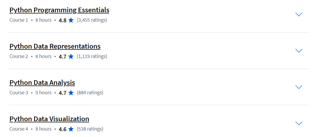Image resolution: width=314 pixels, height=137 pixels.
Task: Click the 9 hours duration label
Action: (x=44, y=93)
